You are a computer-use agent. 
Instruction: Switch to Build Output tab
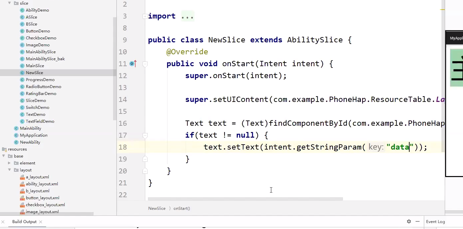(24, 222)
